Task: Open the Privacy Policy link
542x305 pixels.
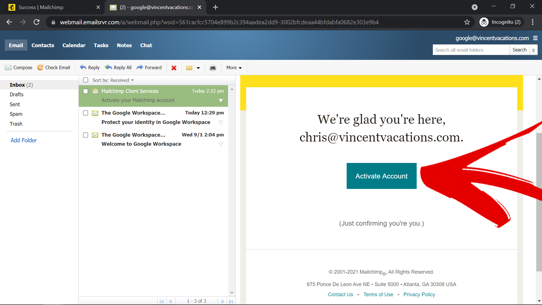Action: click(x=419, y=295)
